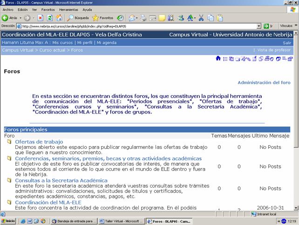Screen dimensions: 299x225
Task: Open the Herramientas menu
Action: click(x=68, y=9)
